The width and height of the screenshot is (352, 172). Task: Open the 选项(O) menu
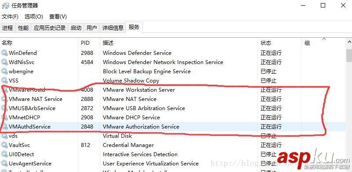(x=34, y=16)
